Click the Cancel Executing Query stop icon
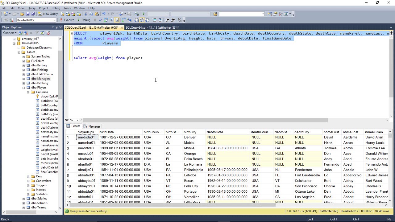Viewport: 395px width, 222px height. point(95,20)
